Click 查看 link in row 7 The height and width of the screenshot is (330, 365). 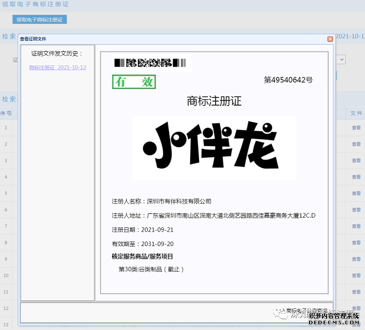[x=356, y=226]
